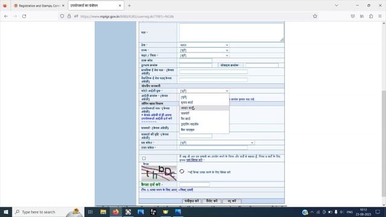Image resolution: width=386 pixels, height=217 pixels.
Task: Focus the captcha entry field
Action: pyautogui.click(x=194, y=184)
